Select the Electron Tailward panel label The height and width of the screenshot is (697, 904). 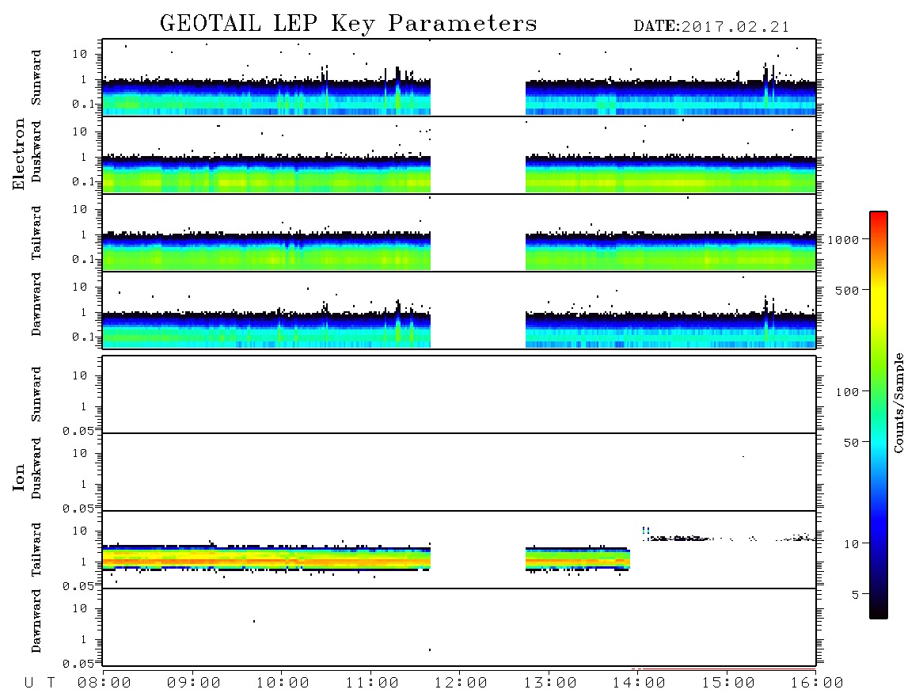tap(36, 232)
